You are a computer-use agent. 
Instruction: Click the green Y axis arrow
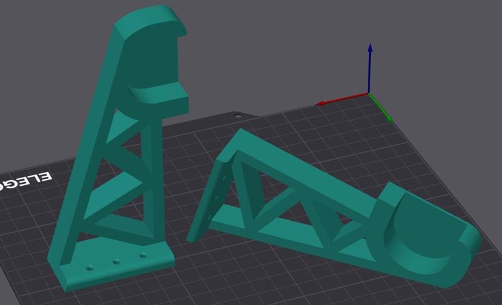(381, 108)
